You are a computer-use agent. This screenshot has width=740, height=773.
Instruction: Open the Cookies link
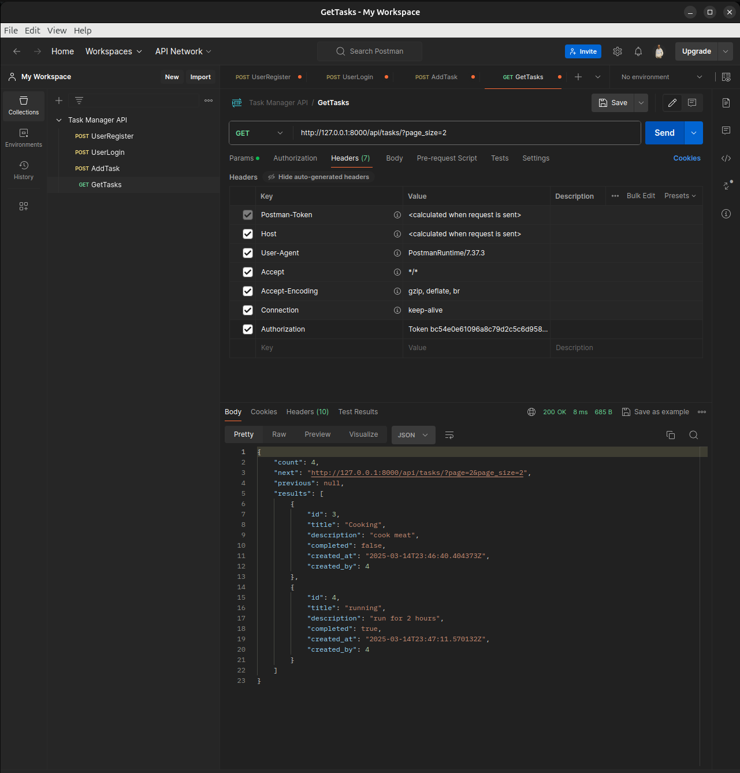(687, 158)
